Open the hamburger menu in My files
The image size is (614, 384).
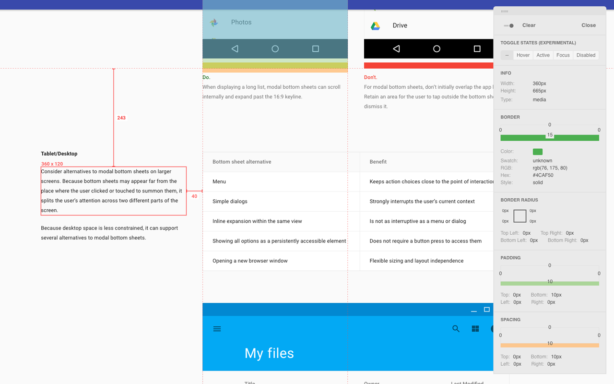[x=217, y=329]
